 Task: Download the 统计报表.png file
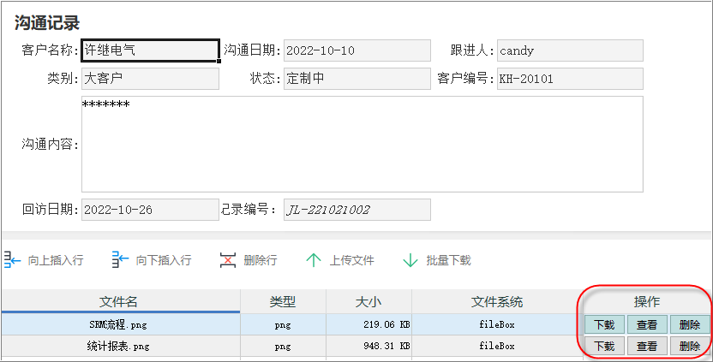(604, 346)
